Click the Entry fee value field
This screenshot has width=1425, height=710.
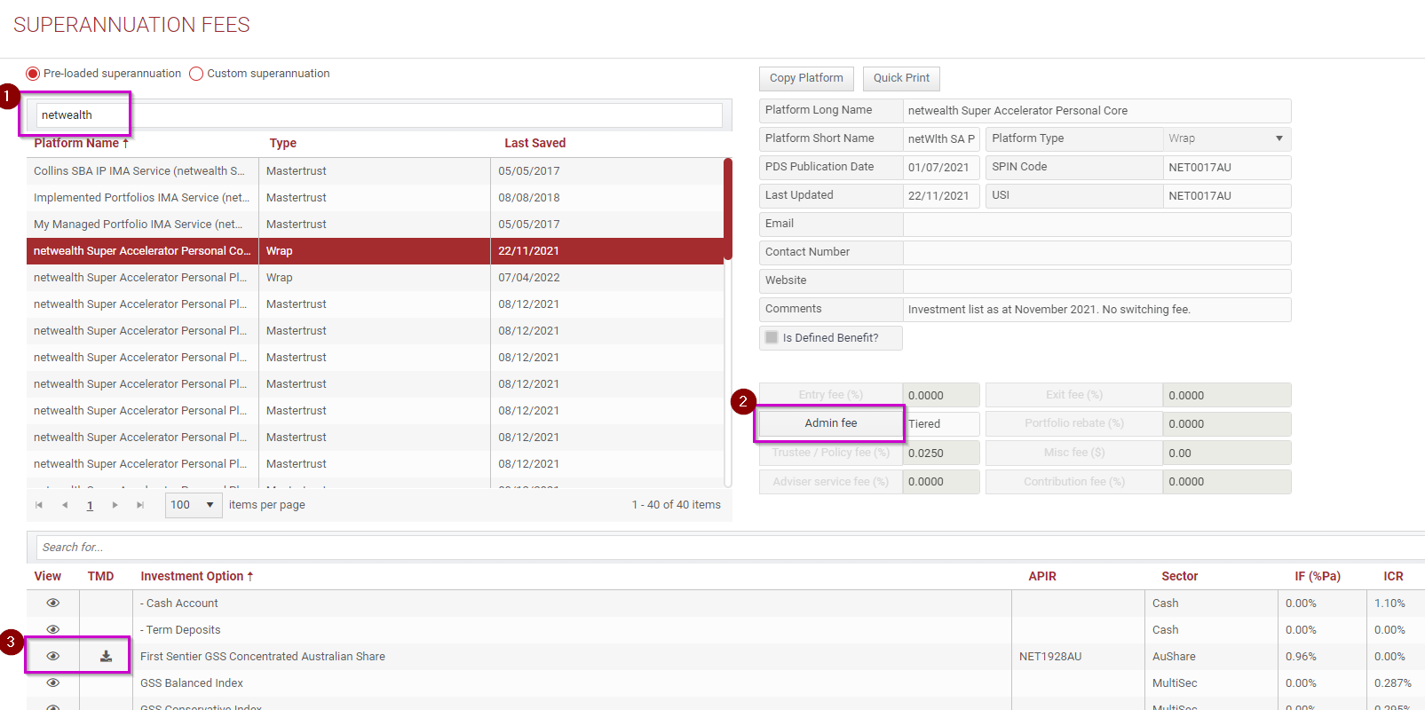(x=941, y=396)
